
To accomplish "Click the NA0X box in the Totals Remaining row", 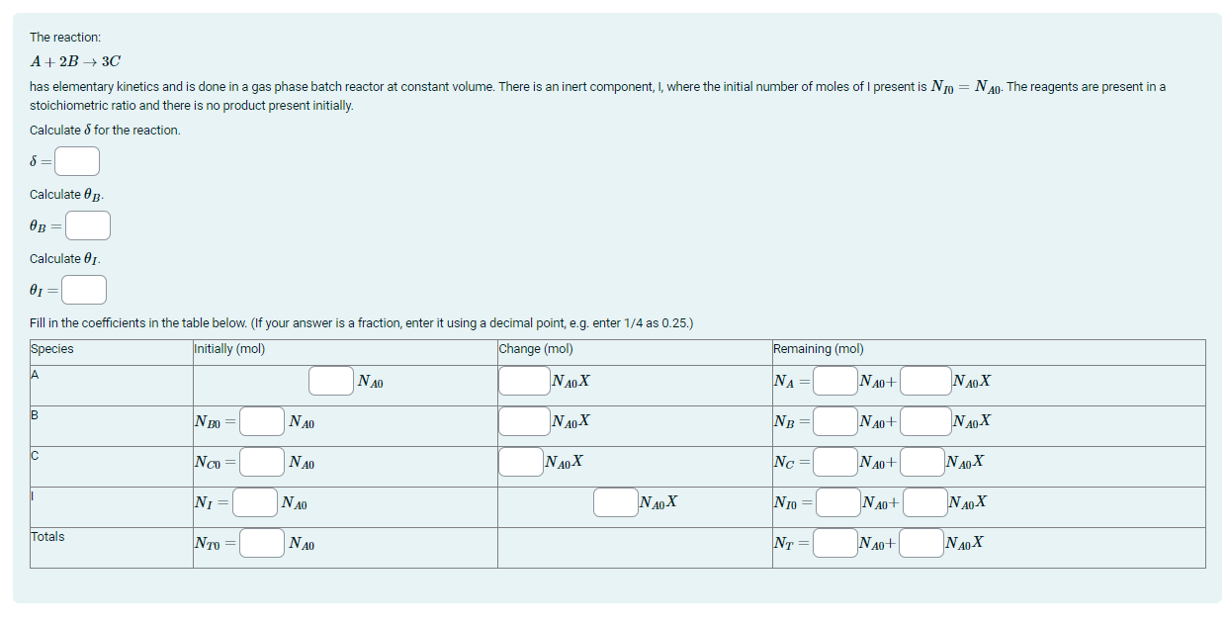I will coord(921,542).
